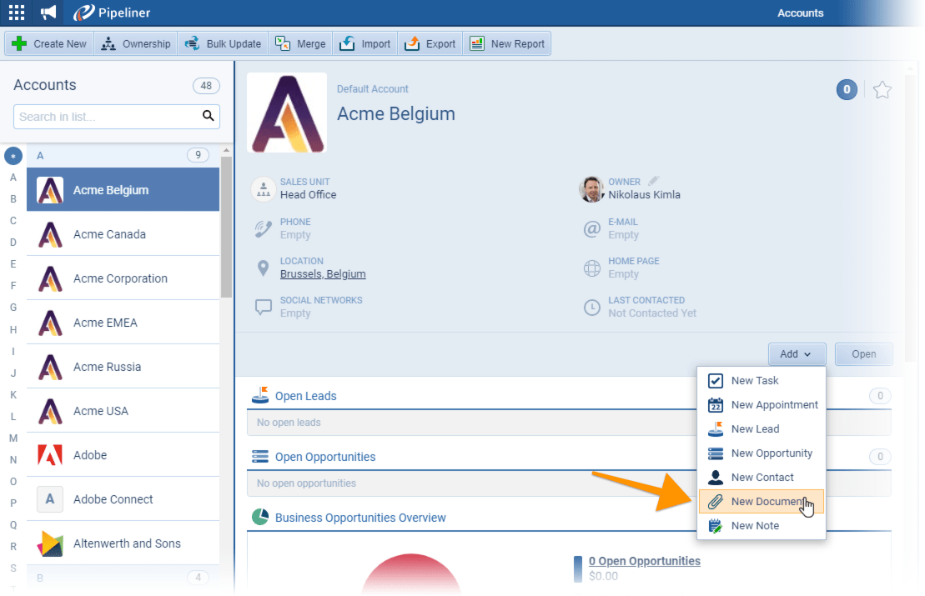Click the Open button

(x=863, y=354)
